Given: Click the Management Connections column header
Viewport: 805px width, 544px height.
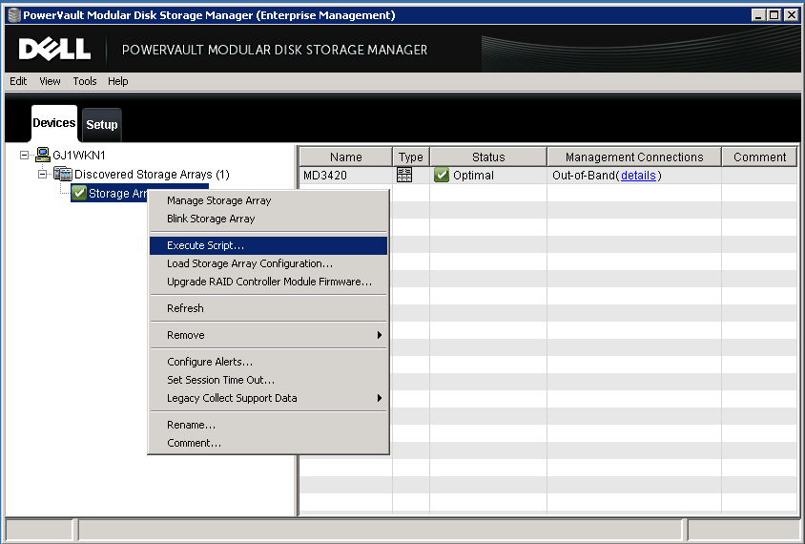Looking at the screenshot, I should (x=634, y=157).
